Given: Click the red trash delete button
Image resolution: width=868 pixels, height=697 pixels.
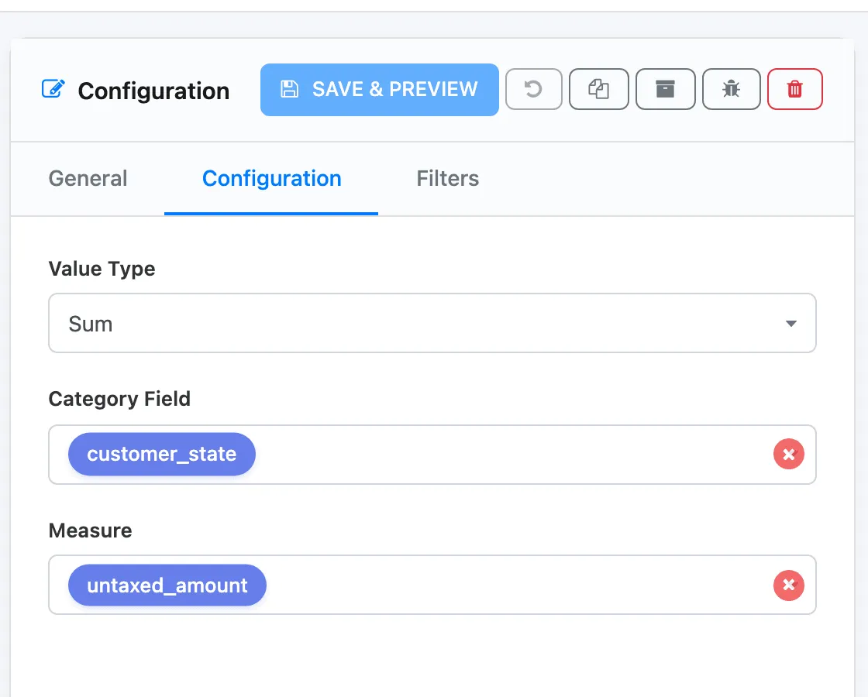Looking at the screenshot, I should coord(794,89).
